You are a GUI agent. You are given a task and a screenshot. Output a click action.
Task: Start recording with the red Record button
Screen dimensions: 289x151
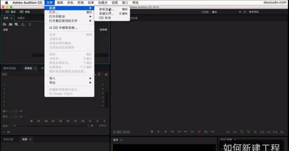(x=199, y=132)
